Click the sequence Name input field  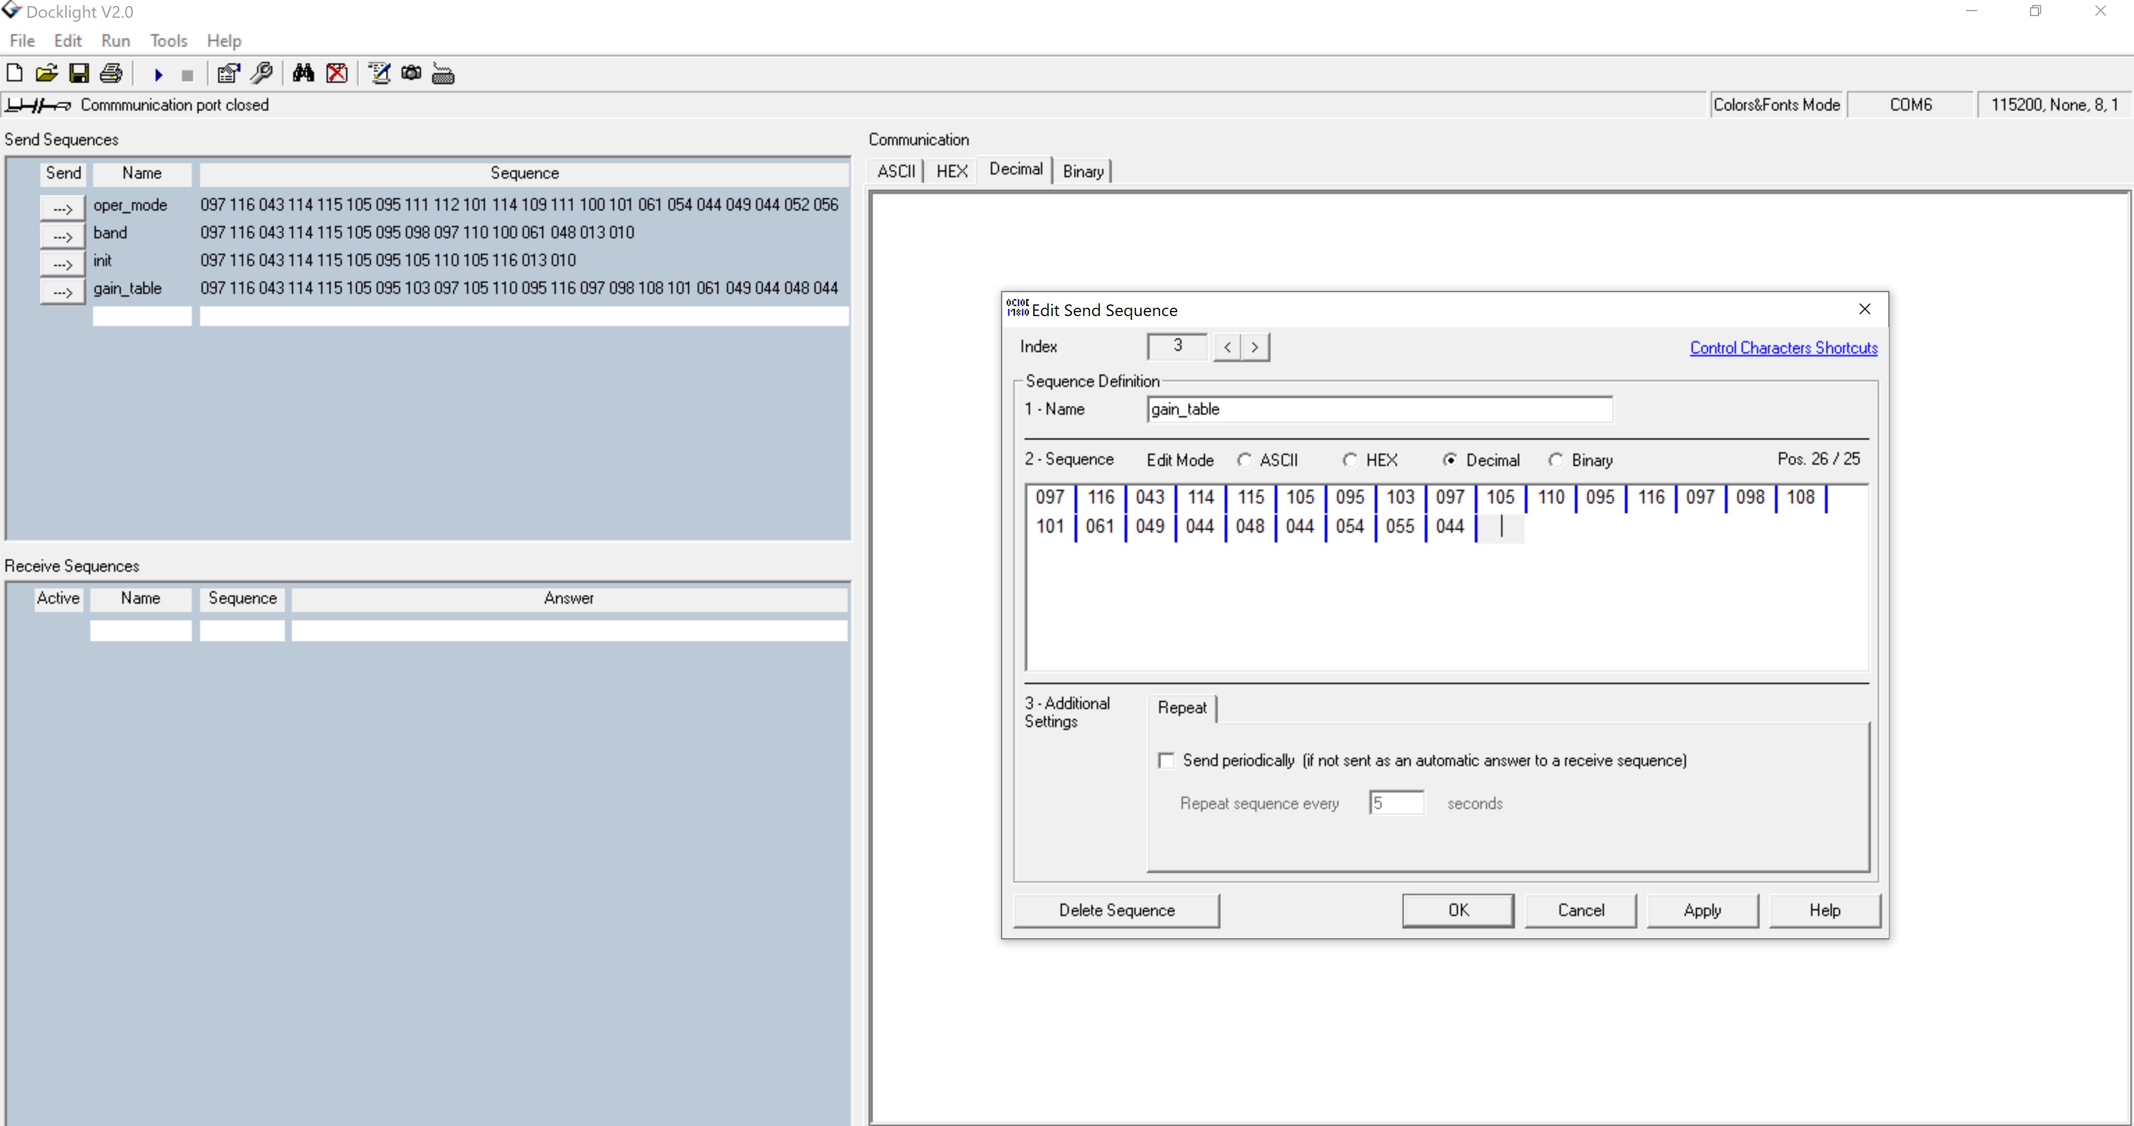coord(1379,409)
